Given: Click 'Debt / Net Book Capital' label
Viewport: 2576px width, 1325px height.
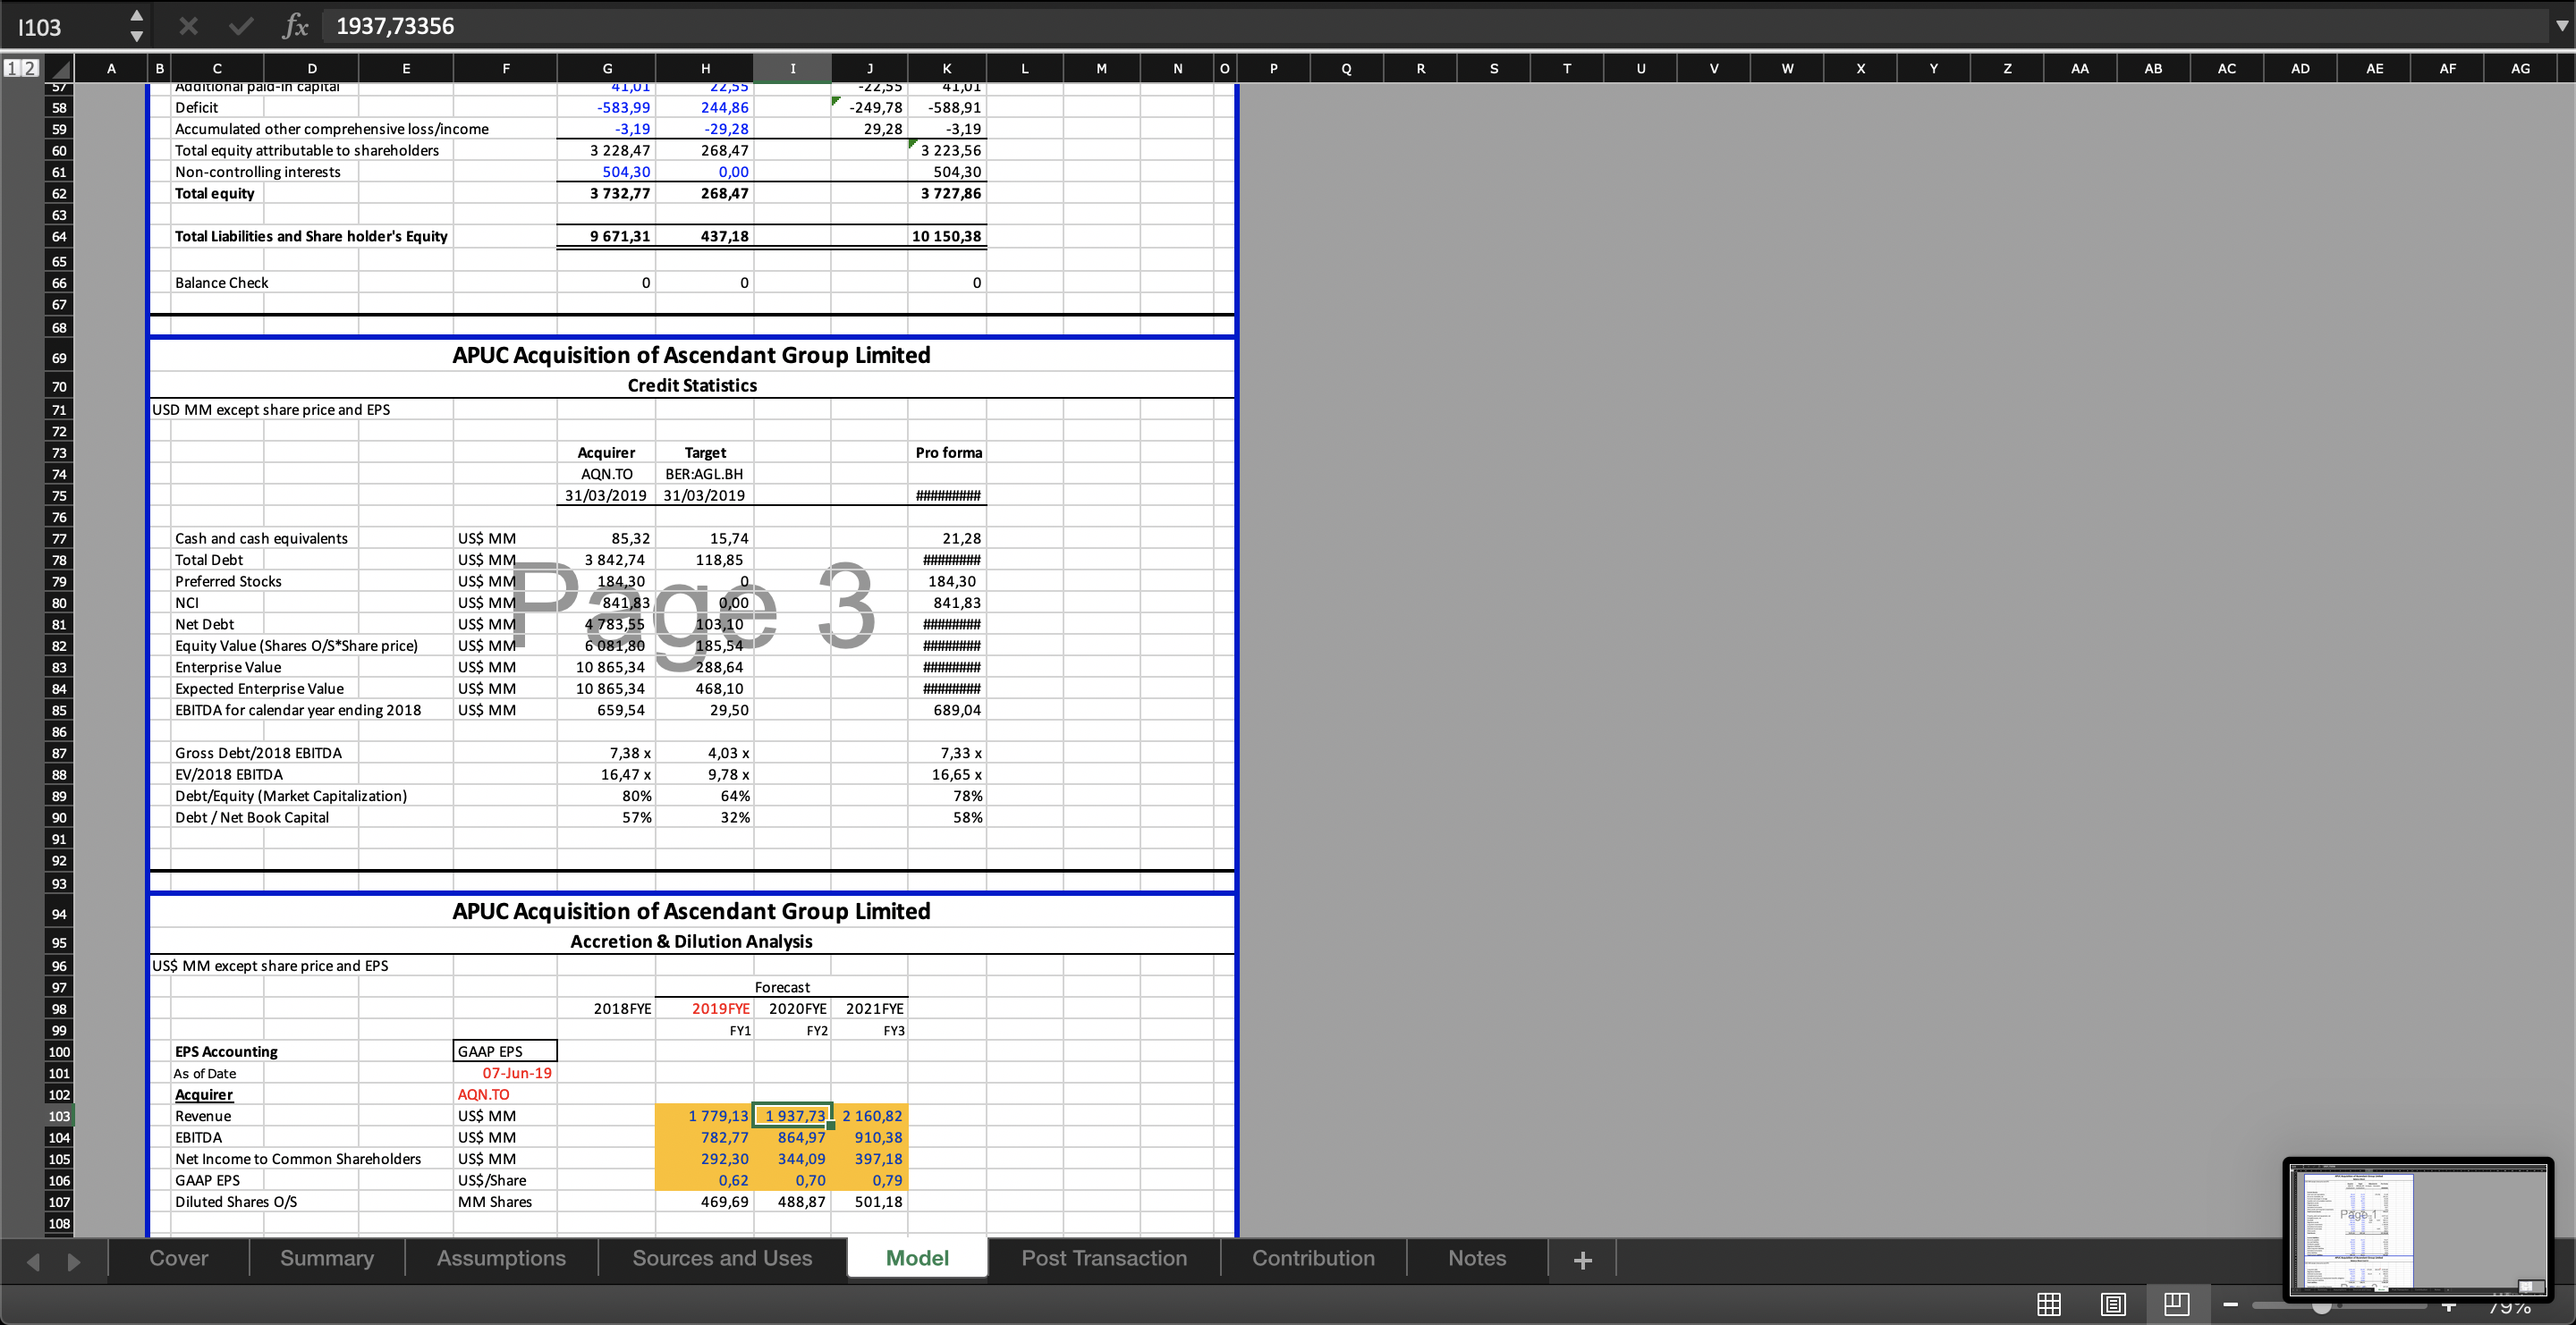Looking at the screenshot, I should [x=252, y=817].
